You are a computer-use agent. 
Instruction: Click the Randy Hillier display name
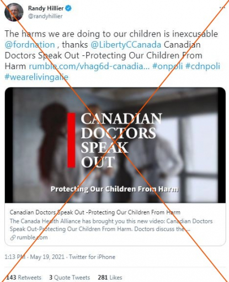[x=46, y=8]
